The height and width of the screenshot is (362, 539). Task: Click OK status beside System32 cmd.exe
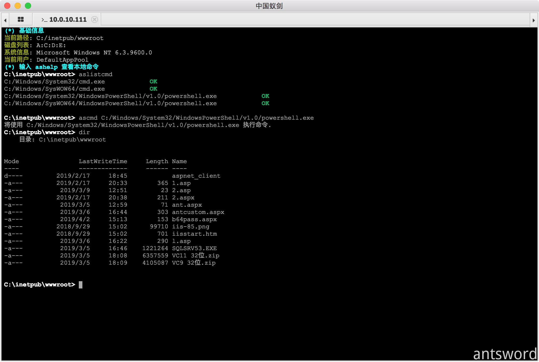point(153,82)
